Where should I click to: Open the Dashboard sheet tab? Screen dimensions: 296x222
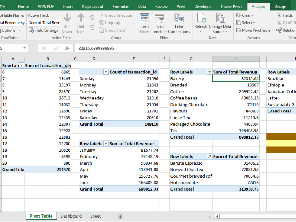pos(71,216)
